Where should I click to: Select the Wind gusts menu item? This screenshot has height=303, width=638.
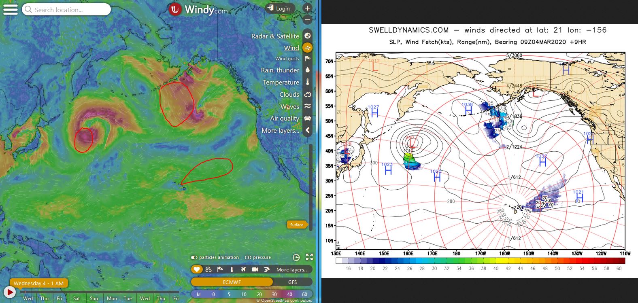click(x=287, y=59)
